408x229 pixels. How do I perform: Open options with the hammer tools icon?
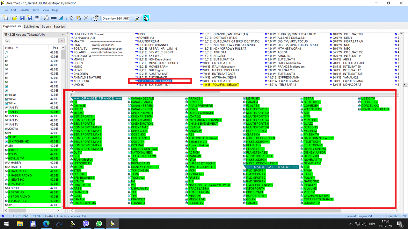(96, 18)
